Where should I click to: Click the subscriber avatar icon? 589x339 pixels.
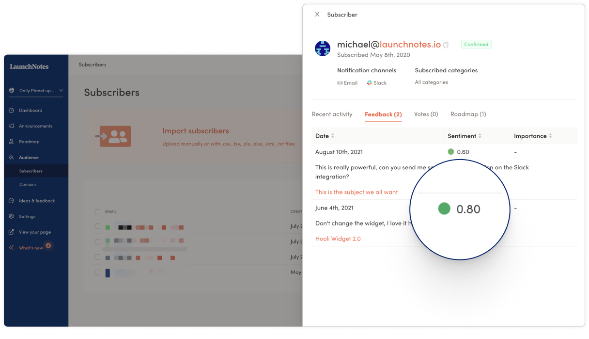[x=323, y=48]
